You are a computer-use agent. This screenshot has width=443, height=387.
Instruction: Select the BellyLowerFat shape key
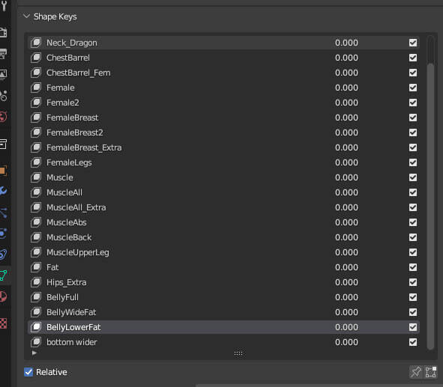click(x=223, y=327)
